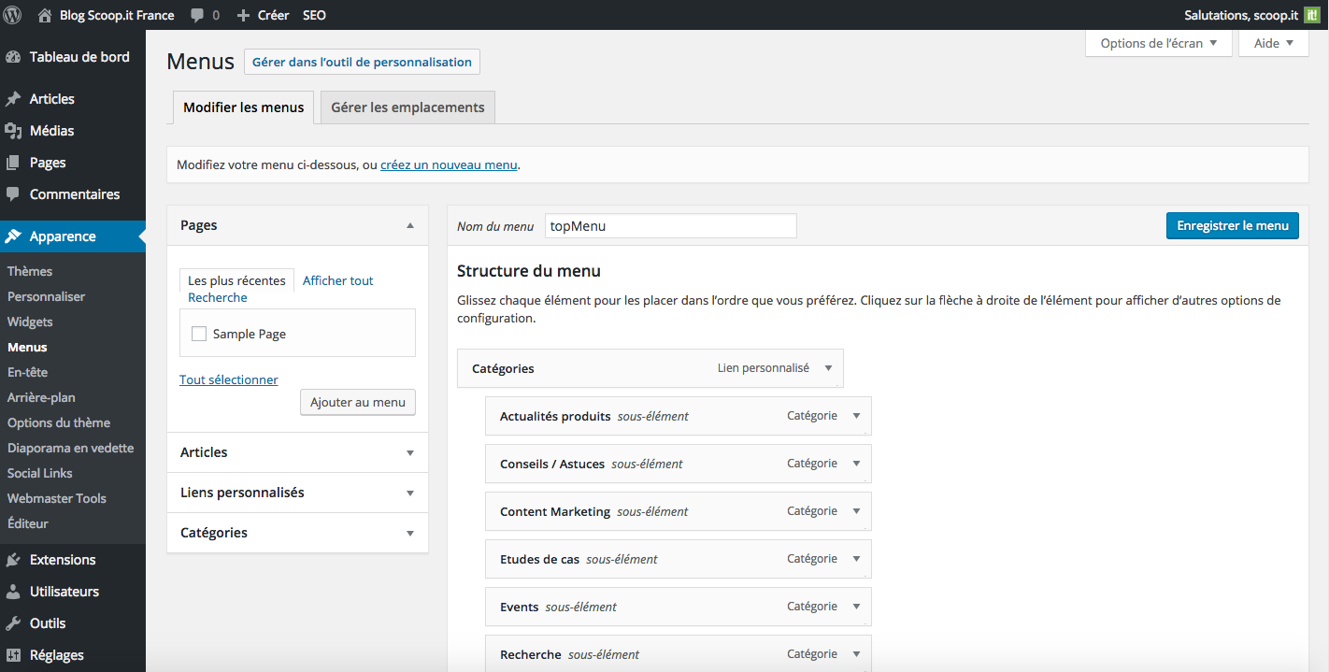The height and width of the screenshot is (672, 1329).
Task: Open the Arrière-plan submenu item
Action: coord(41,397)
